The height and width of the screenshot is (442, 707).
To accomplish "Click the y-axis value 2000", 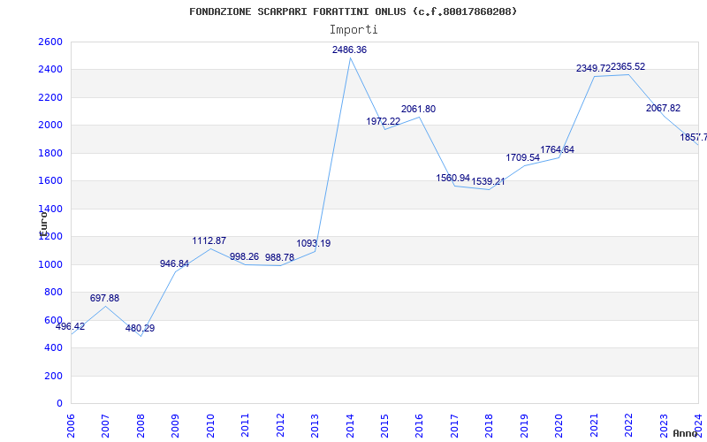I will click(x=51, y=126).
